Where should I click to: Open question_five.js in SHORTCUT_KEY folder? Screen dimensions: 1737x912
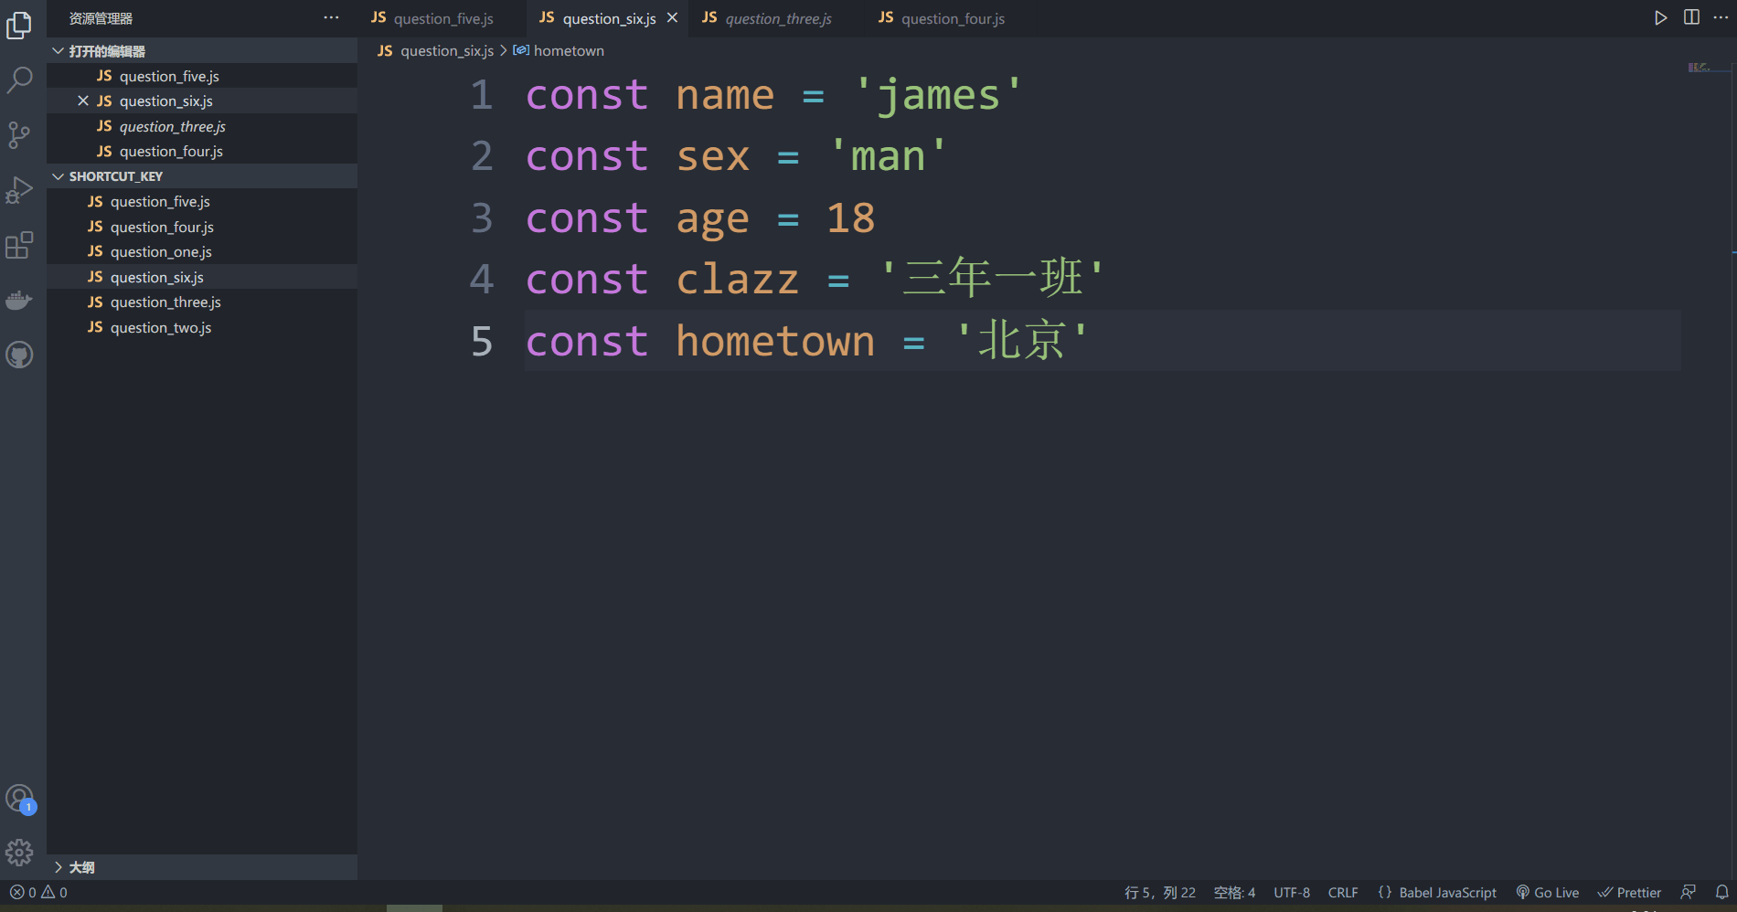pyautogui.click(x=202, y=202)
